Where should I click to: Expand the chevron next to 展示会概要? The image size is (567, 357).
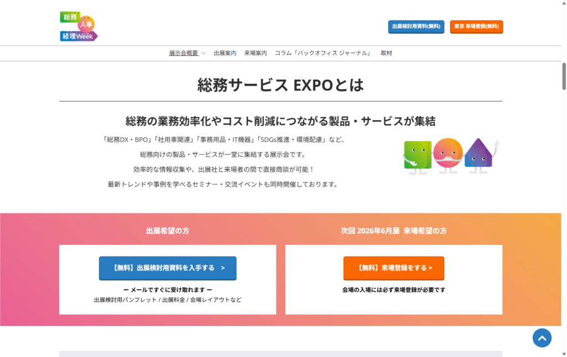pyautogui.click(x=203, y=53)
